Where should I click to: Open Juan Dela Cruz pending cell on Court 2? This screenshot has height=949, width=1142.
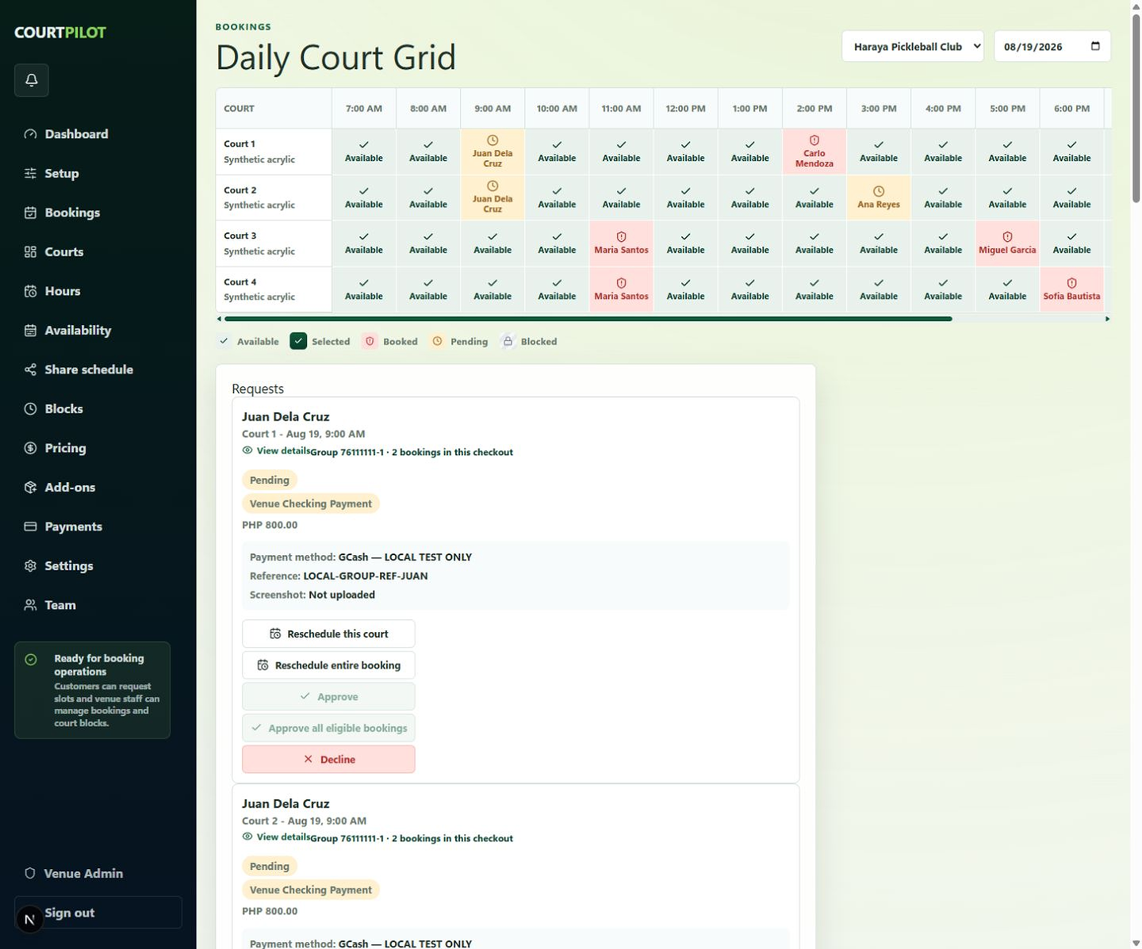click(x=492, y=197)
